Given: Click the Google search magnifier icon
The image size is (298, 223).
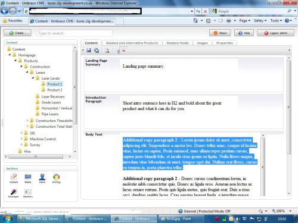Looking at the screenshot, I should pos(290,11).
